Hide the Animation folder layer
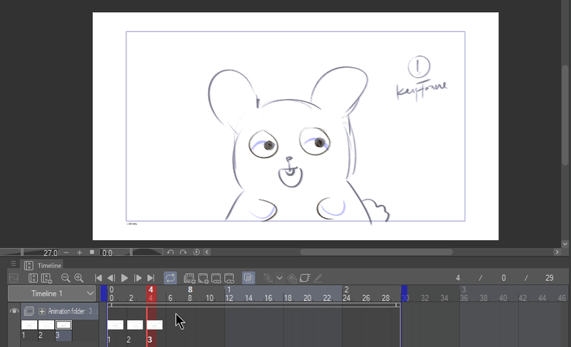571x347 pixels. [14, 311]
